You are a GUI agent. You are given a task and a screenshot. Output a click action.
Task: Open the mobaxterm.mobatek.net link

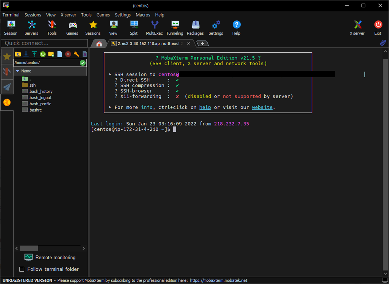(219, 280)
